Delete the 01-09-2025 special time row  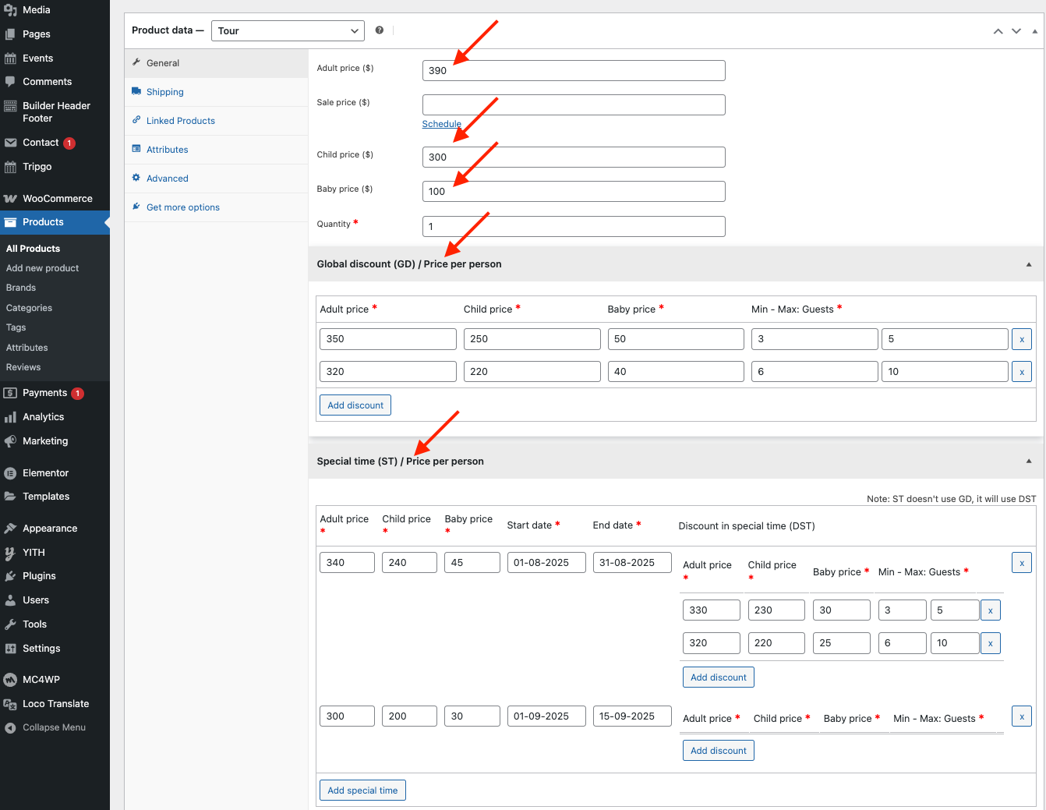1022,716
